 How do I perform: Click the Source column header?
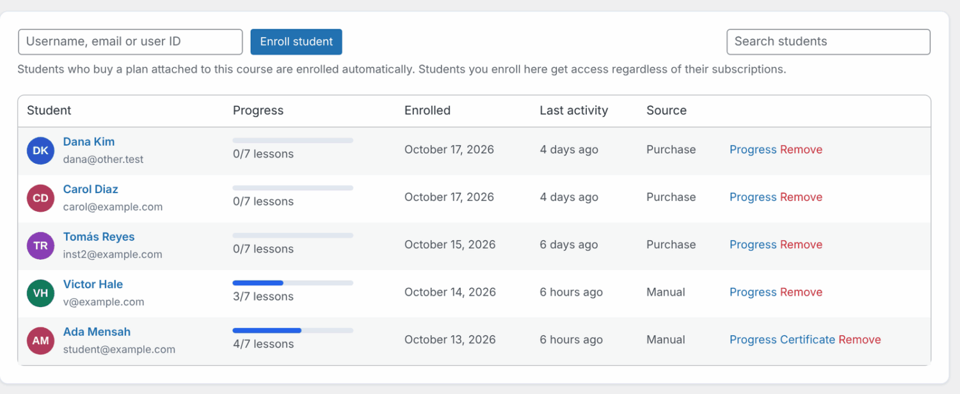click(x=666, y=111)
